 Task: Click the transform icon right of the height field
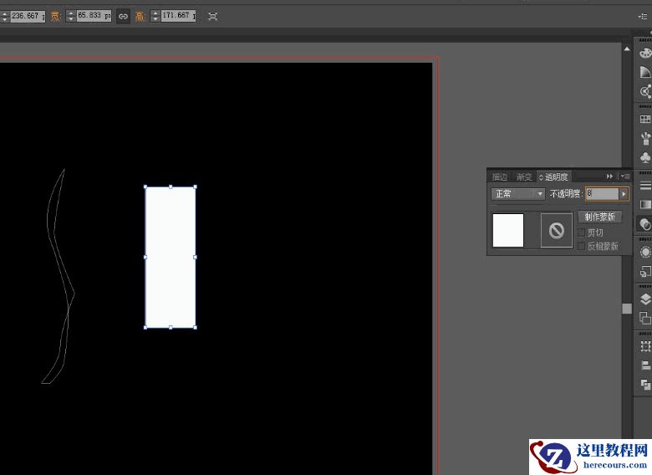212,16
